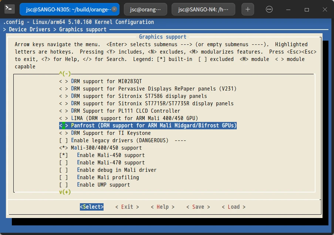The width and height of the screenshot is (334, 235).
Task: Toggle Enable Mali-470 support checkbox
Action: [64, 163]
